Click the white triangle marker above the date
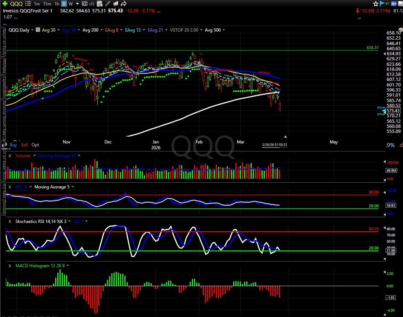This screenshot has width=403, height=317. [x=285, y=137]
